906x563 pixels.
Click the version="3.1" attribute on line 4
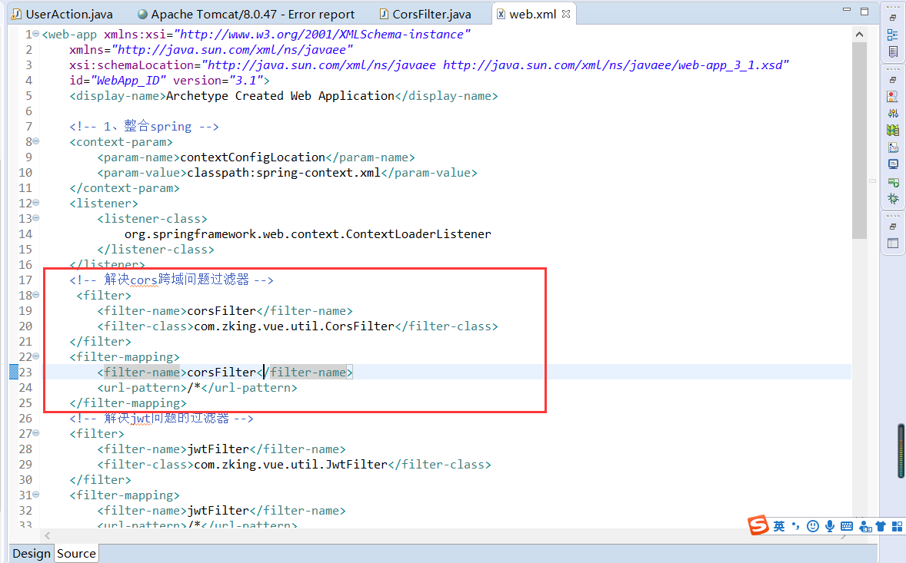tap(218, 80)
